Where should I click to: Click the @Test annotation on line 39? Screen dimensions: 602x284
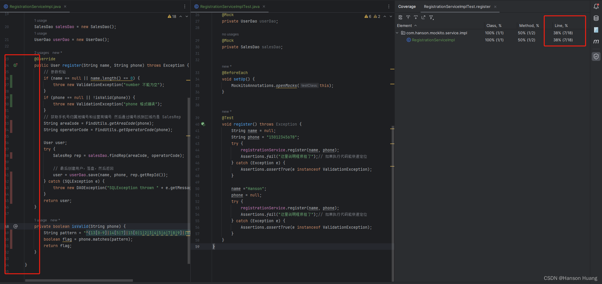pyautogui.click(x=228, y=118)
